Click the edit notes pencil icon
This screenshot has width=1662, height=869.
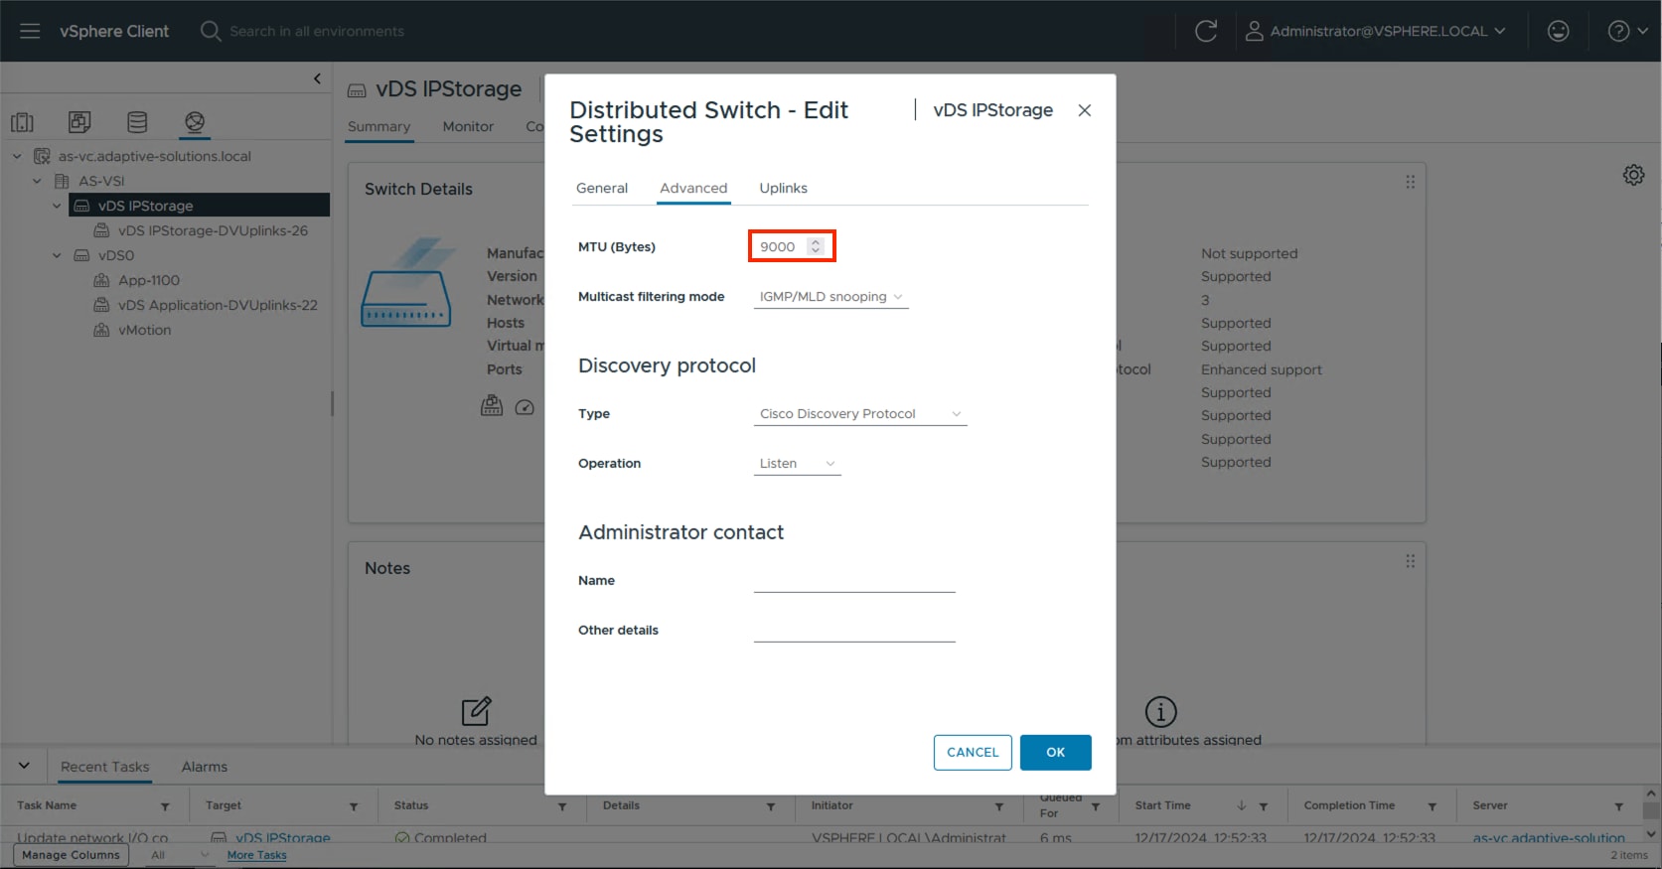click(476, 711)
